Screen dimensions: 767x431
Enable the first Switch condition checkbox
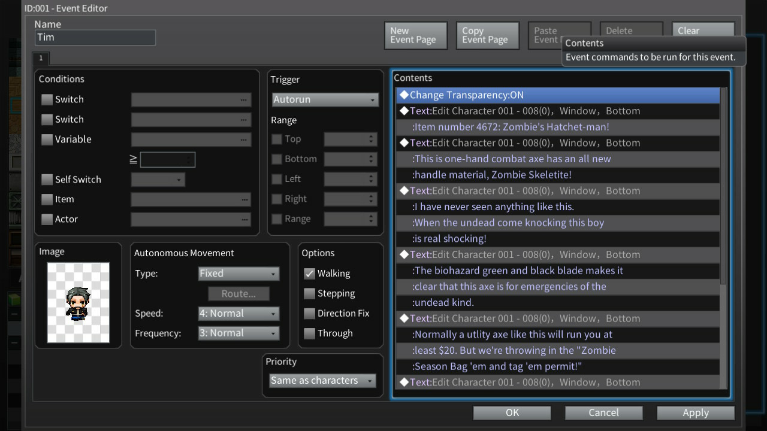click(x=47, y=99)
